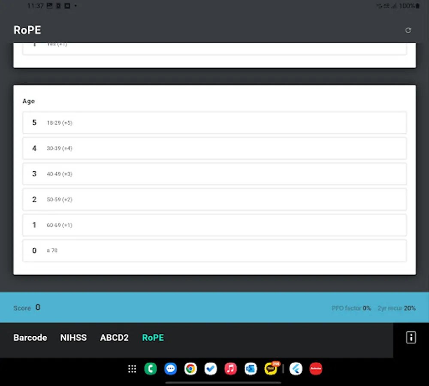The width and height of the screenshot is (429, 386).
Task: Open the app drawer grid icon
Action: [x=132, y=368]
